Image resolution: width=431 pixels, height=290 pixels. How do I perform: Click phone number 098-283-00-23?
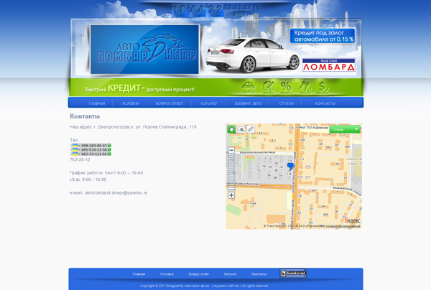94,146
